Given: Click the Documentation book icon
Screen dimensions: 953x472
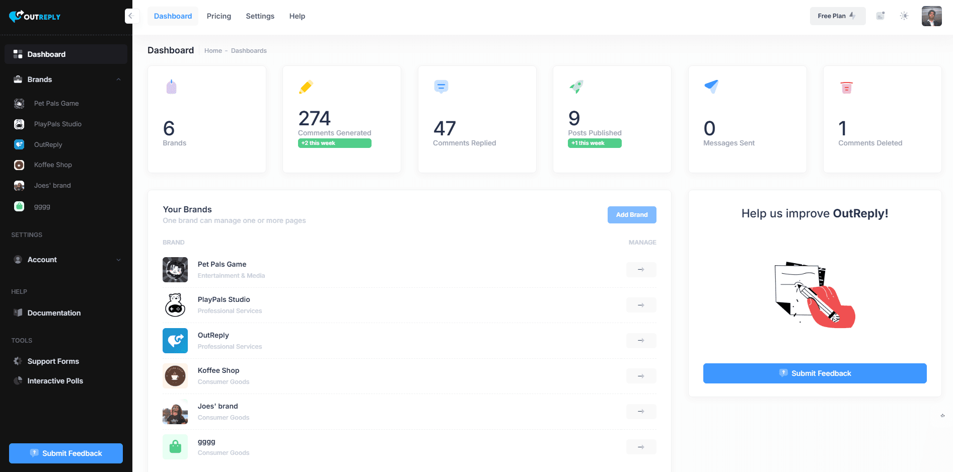Looking at the screenshot, I should click(18, 312).
